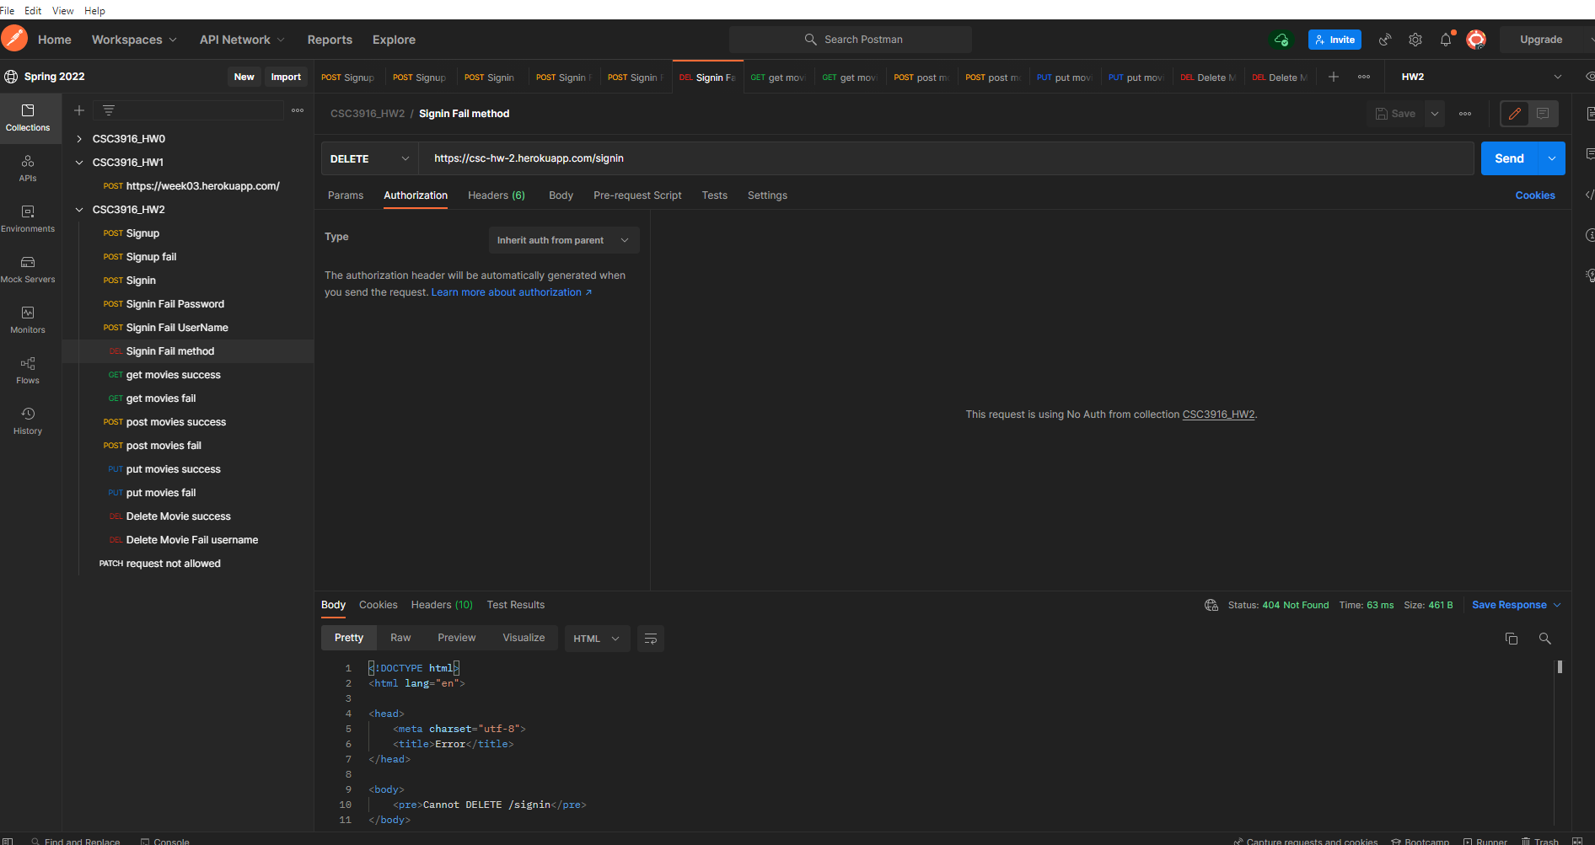Collapse the CSC3916_HW2 collection
Screen dimensions: 1595x845
[x=79, y=209]
